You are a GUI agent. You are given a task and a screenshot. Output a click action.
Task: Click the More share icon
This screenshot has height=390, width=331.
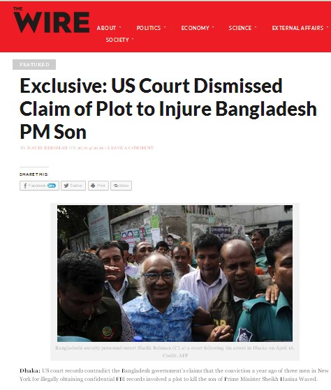(116, 186)
